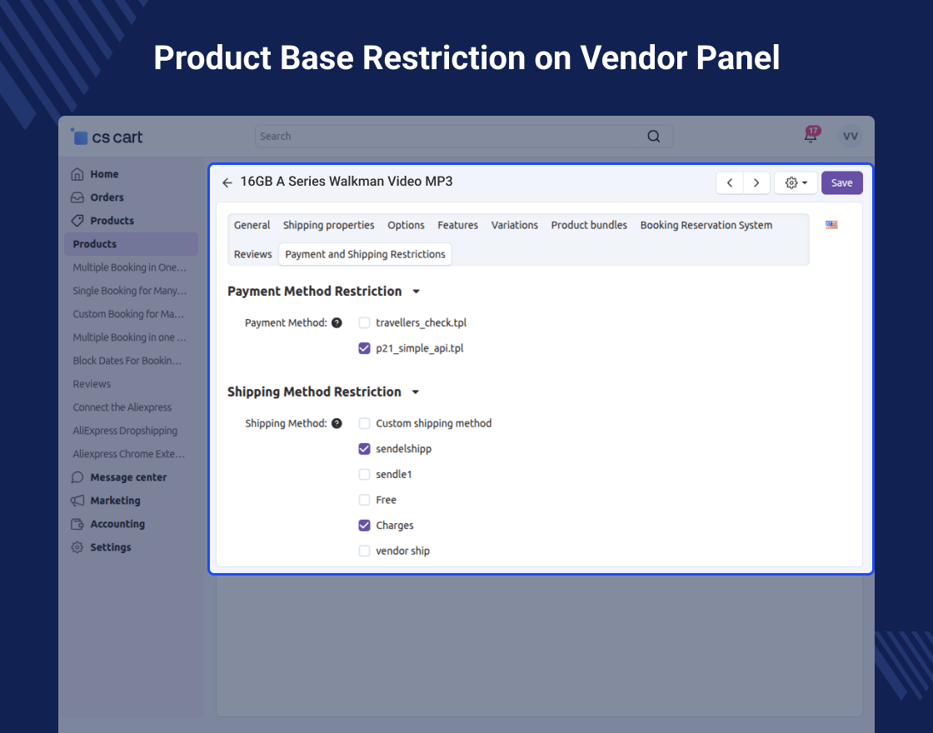Image resolution: width=933 pixels, height=733 pixels.
Task: Click the Accounting wallet icon
Action: click(x=77, y=524)
